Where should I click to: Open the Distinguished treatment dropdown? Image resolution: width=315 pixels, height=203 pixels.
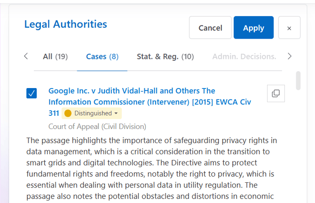tap(92, 113)
